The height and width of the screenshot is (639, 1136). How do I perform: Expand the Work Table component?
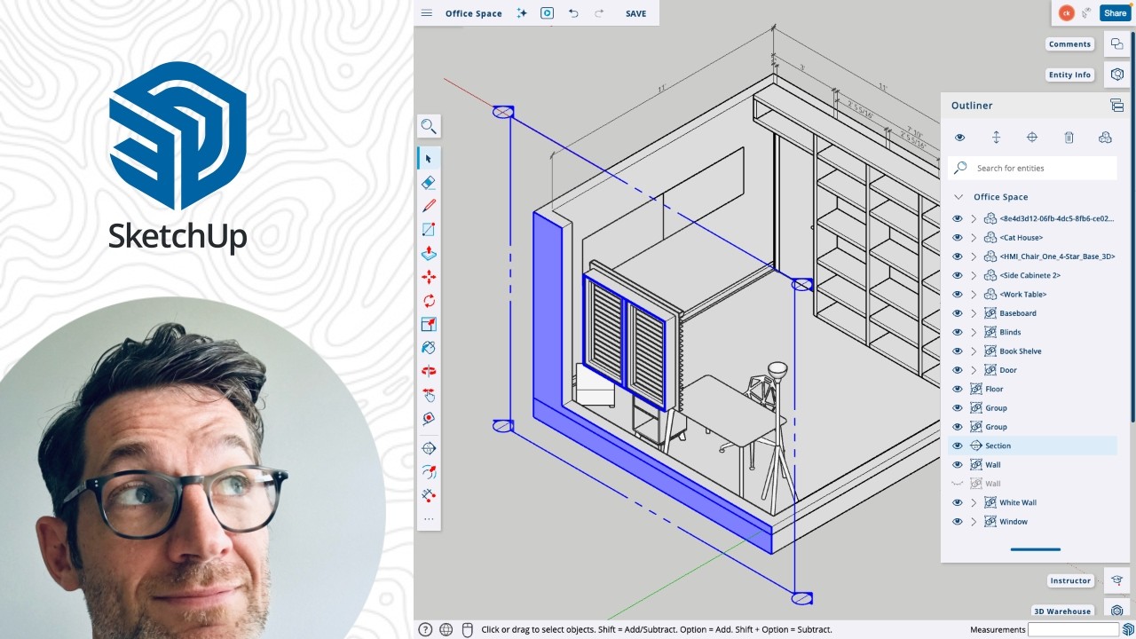974,294
